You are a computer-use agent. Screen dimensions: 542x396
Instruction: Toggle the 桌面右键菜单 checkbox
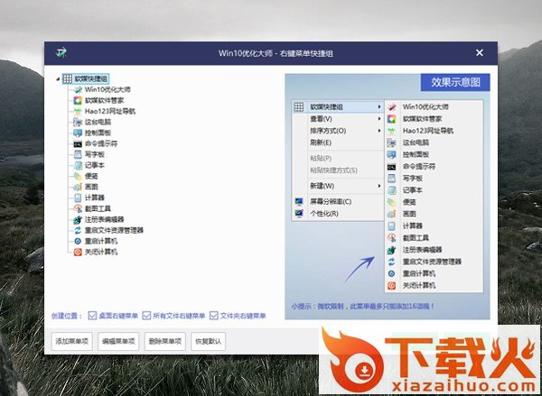[x=92, y=316]
